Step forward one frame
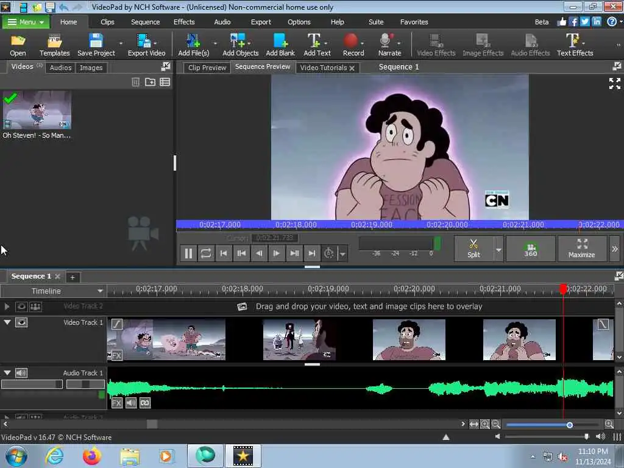Viewport: 624px width, 468px height. (x=276, y=253)
